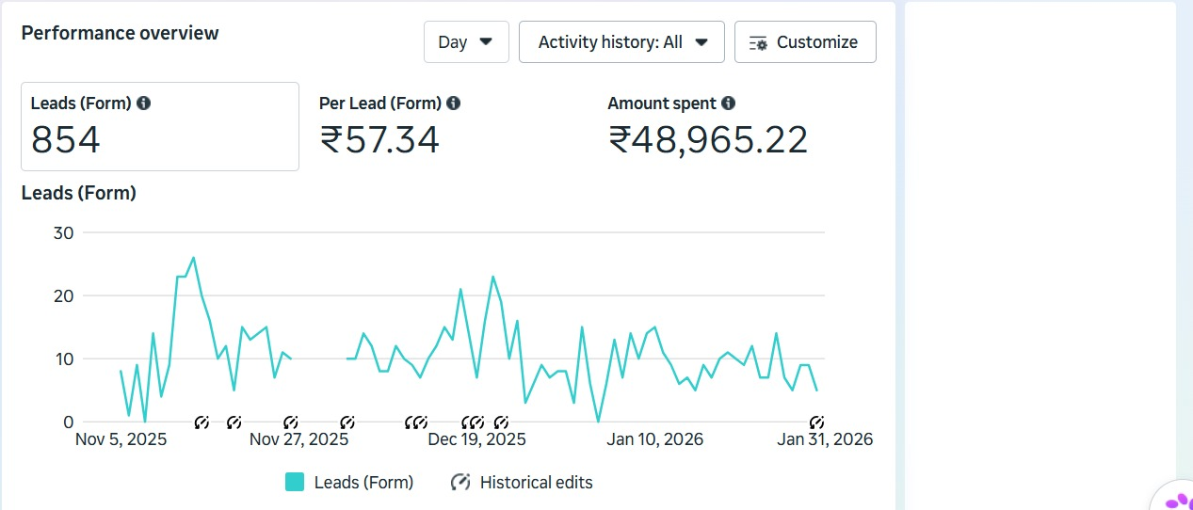Click the Historical edits legend icon

pos(460,482)
